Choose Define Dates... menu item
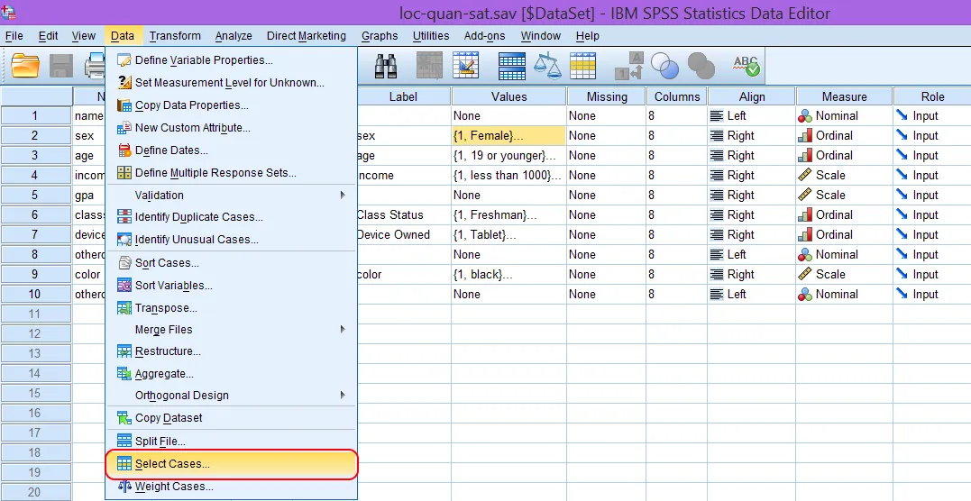971x501 pixels. pos(232,150)
